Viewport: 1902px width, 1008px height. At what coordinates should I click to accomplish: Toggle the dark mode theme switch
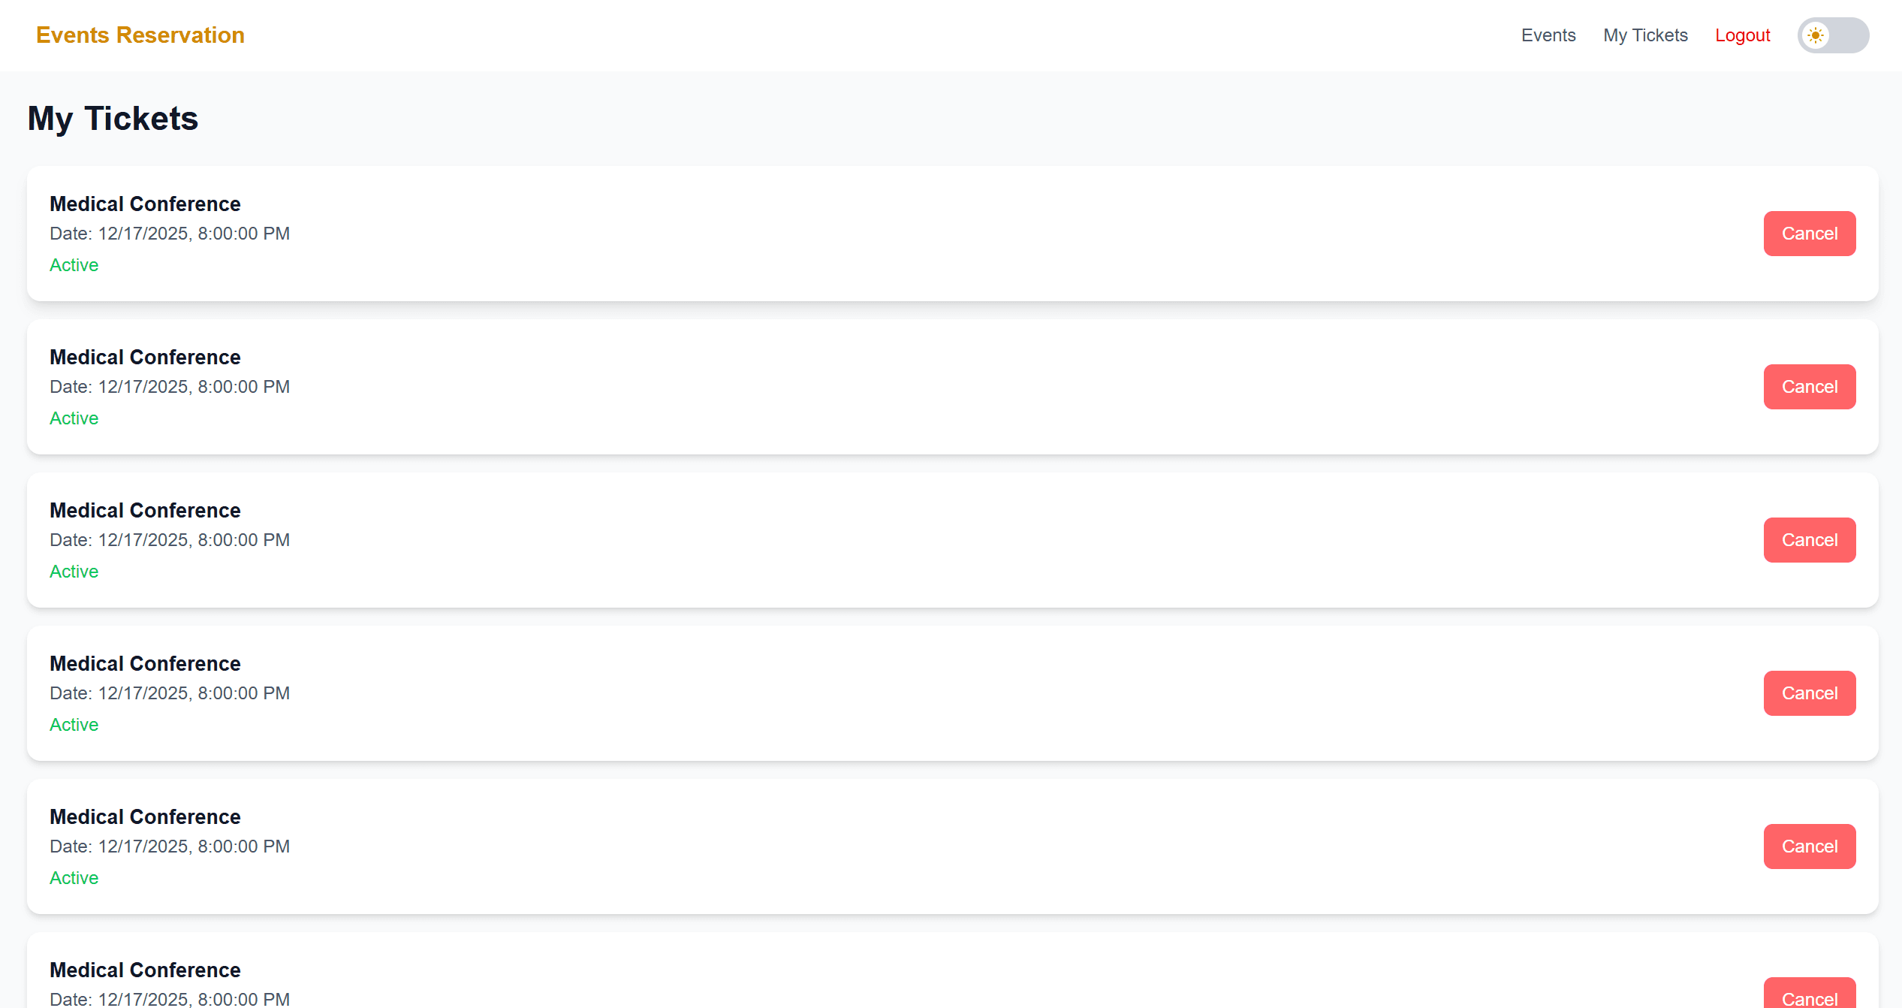(x=1833, y=35)
